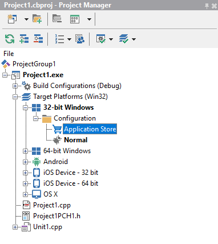Click the Collapse All tree nodes icon

click(38, 39)
